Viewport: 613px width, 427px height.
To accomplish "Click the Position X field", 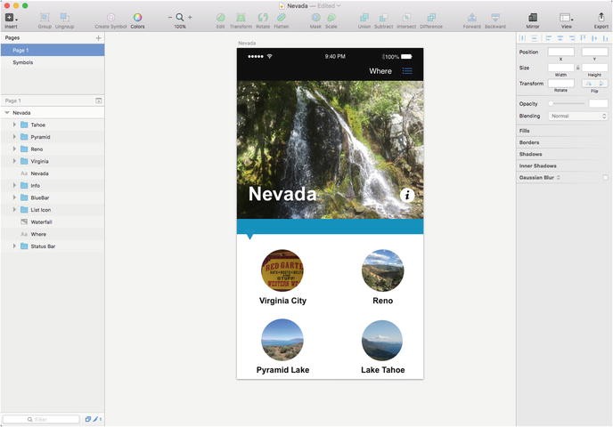I will (x=561, y=52).
